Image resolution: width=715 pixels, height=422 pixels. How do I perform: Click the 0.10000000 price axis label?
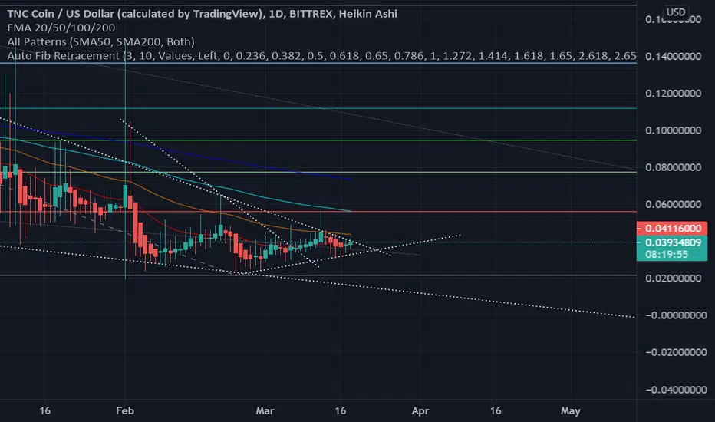[673, 130]
